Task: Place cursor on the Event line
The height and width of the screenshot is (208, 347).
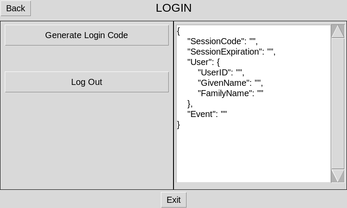Action: click(207, 114)
